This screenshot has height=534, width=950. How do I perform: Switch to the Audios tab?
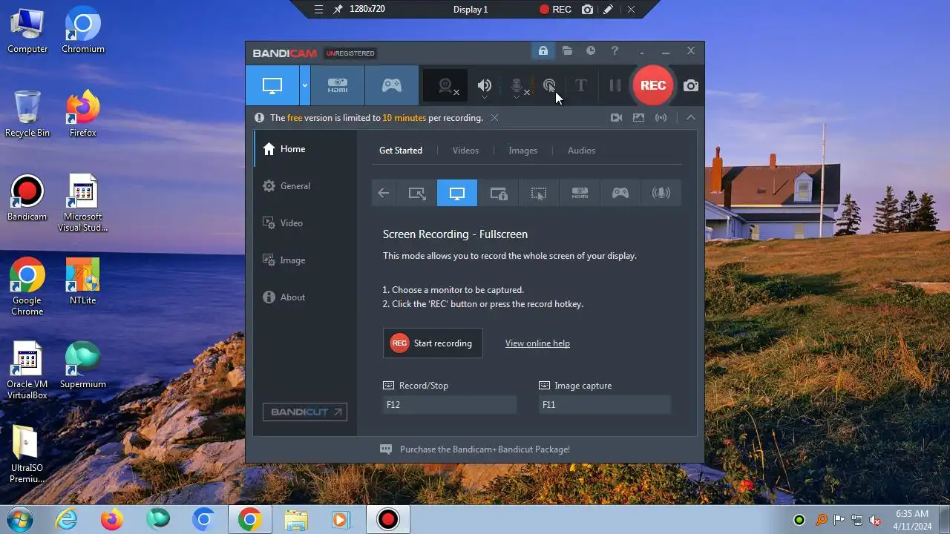582,151
